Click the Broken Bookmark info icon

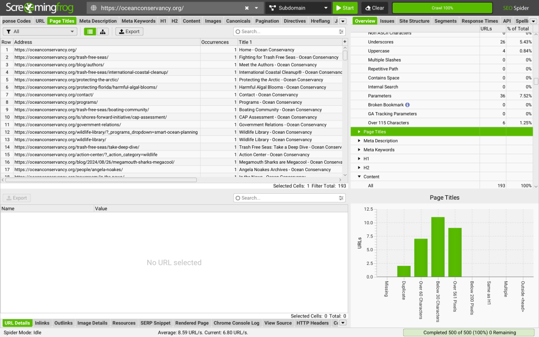407,105
